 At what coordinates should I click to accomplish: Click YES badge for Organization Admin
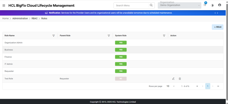coord(121,43)
